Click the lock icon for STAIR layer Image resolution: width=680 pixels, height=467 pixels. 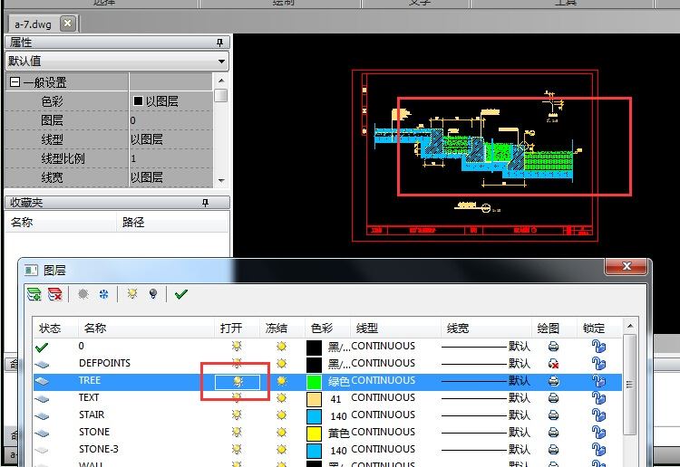(x=598, y=415)
